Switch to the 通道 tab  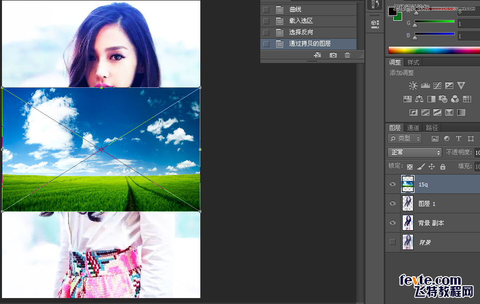point(413,127)
